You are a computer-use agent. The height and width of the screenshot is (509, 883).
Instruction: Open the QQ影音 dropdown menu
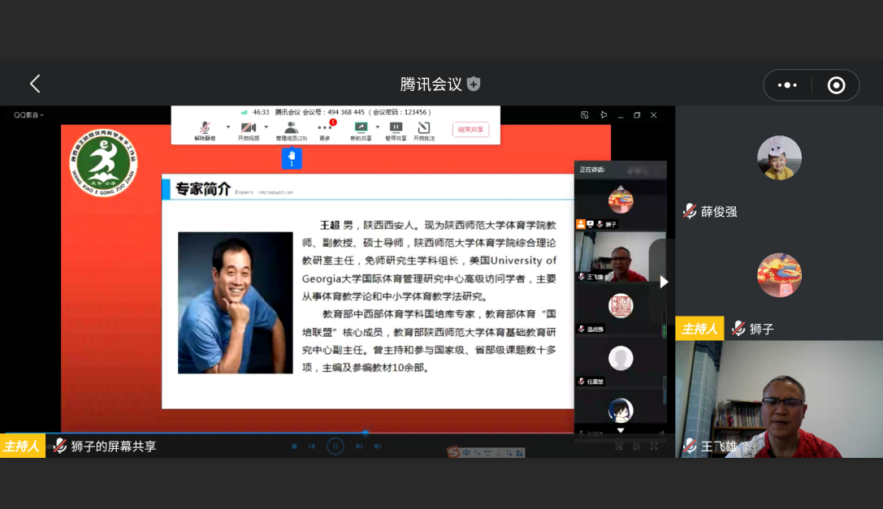(28, 114)
